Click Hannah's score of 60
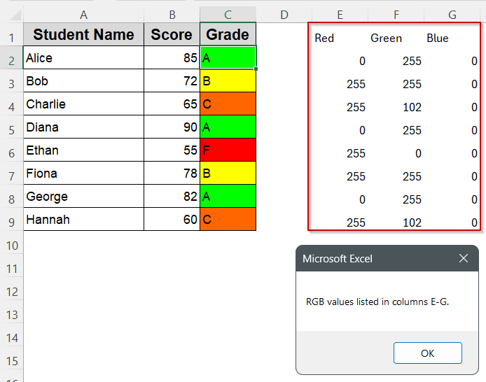486x382 pixels. click(172, 219)
